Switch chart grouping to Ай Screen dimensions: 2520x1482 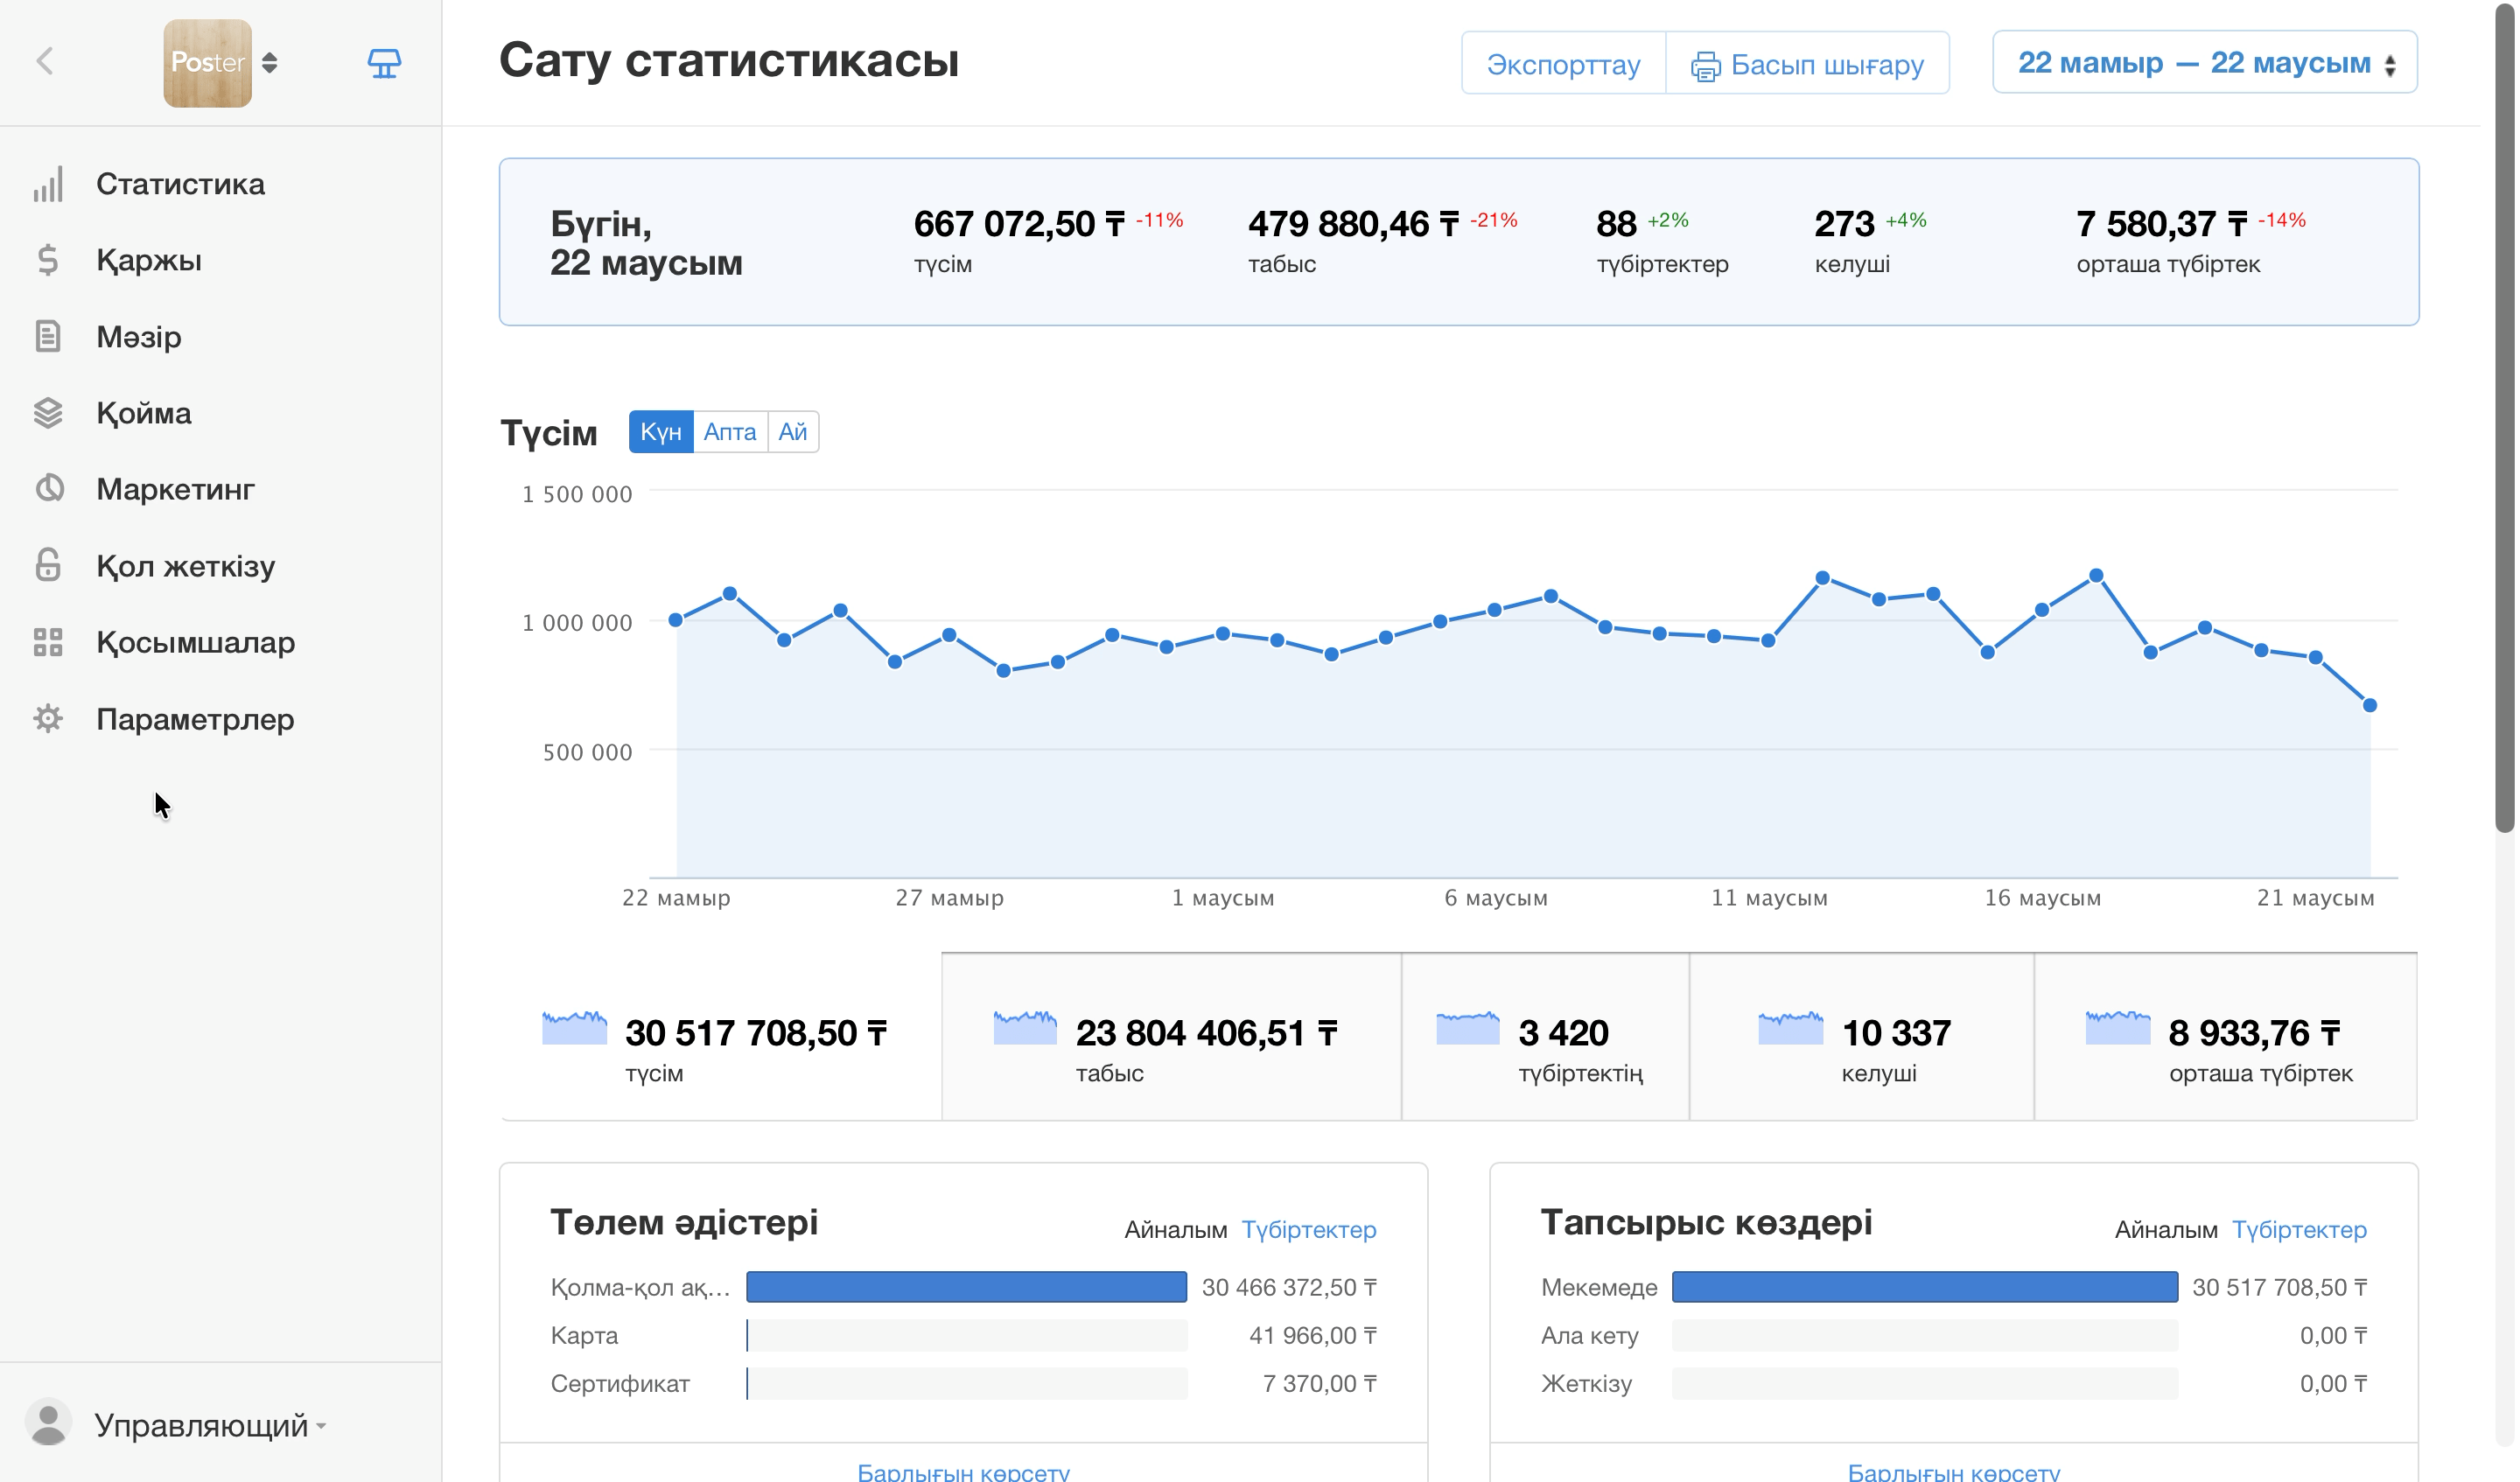[x=793, y=432]
